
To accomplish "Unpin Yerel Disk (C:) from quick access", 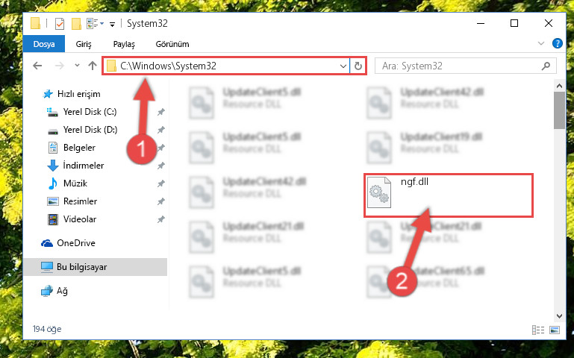I will click(161, 112).
